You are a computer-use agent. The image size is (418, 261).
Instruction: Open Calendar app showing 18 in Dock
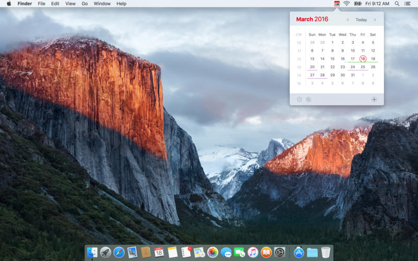coord(159,252)
